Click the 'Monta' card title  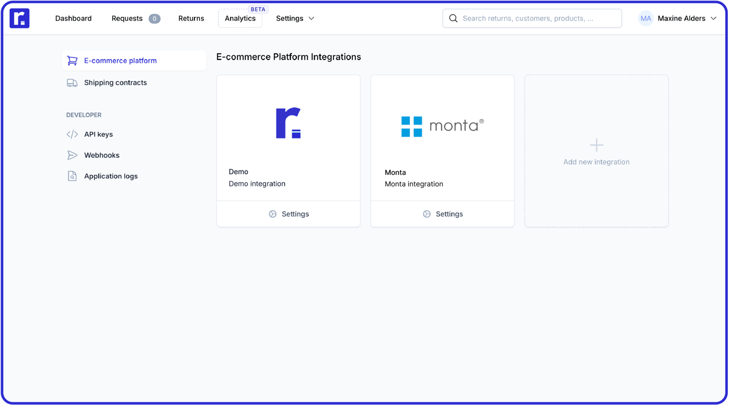click(395, 172)
